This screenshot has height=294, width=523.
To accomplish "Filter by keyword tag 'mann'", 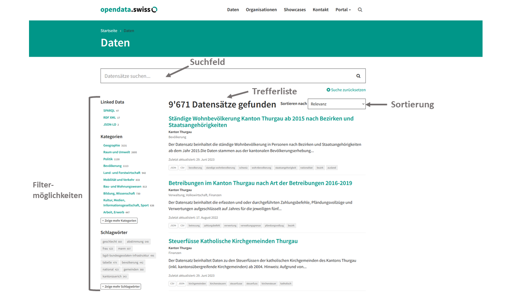I will [124, 249].
